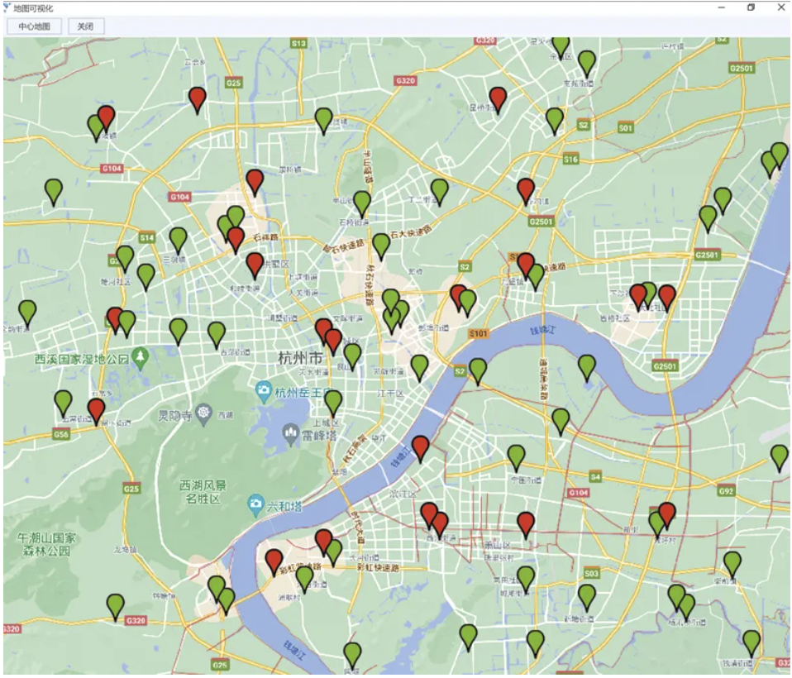Select the green marker at bottom-left near G320
Image resolution: width=792 pixels, height=678 pixels.
[115, 607]
